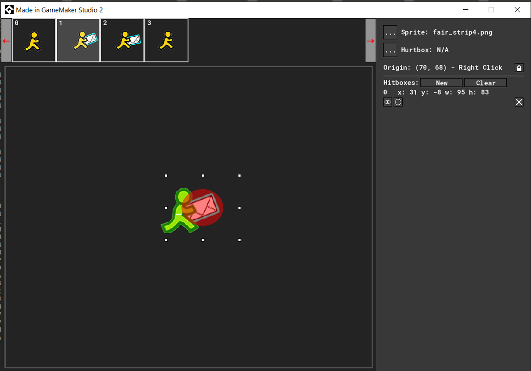The image size is (531, 371).
Task: Select frame 3 thumbnail
Action: coord(167,40)
